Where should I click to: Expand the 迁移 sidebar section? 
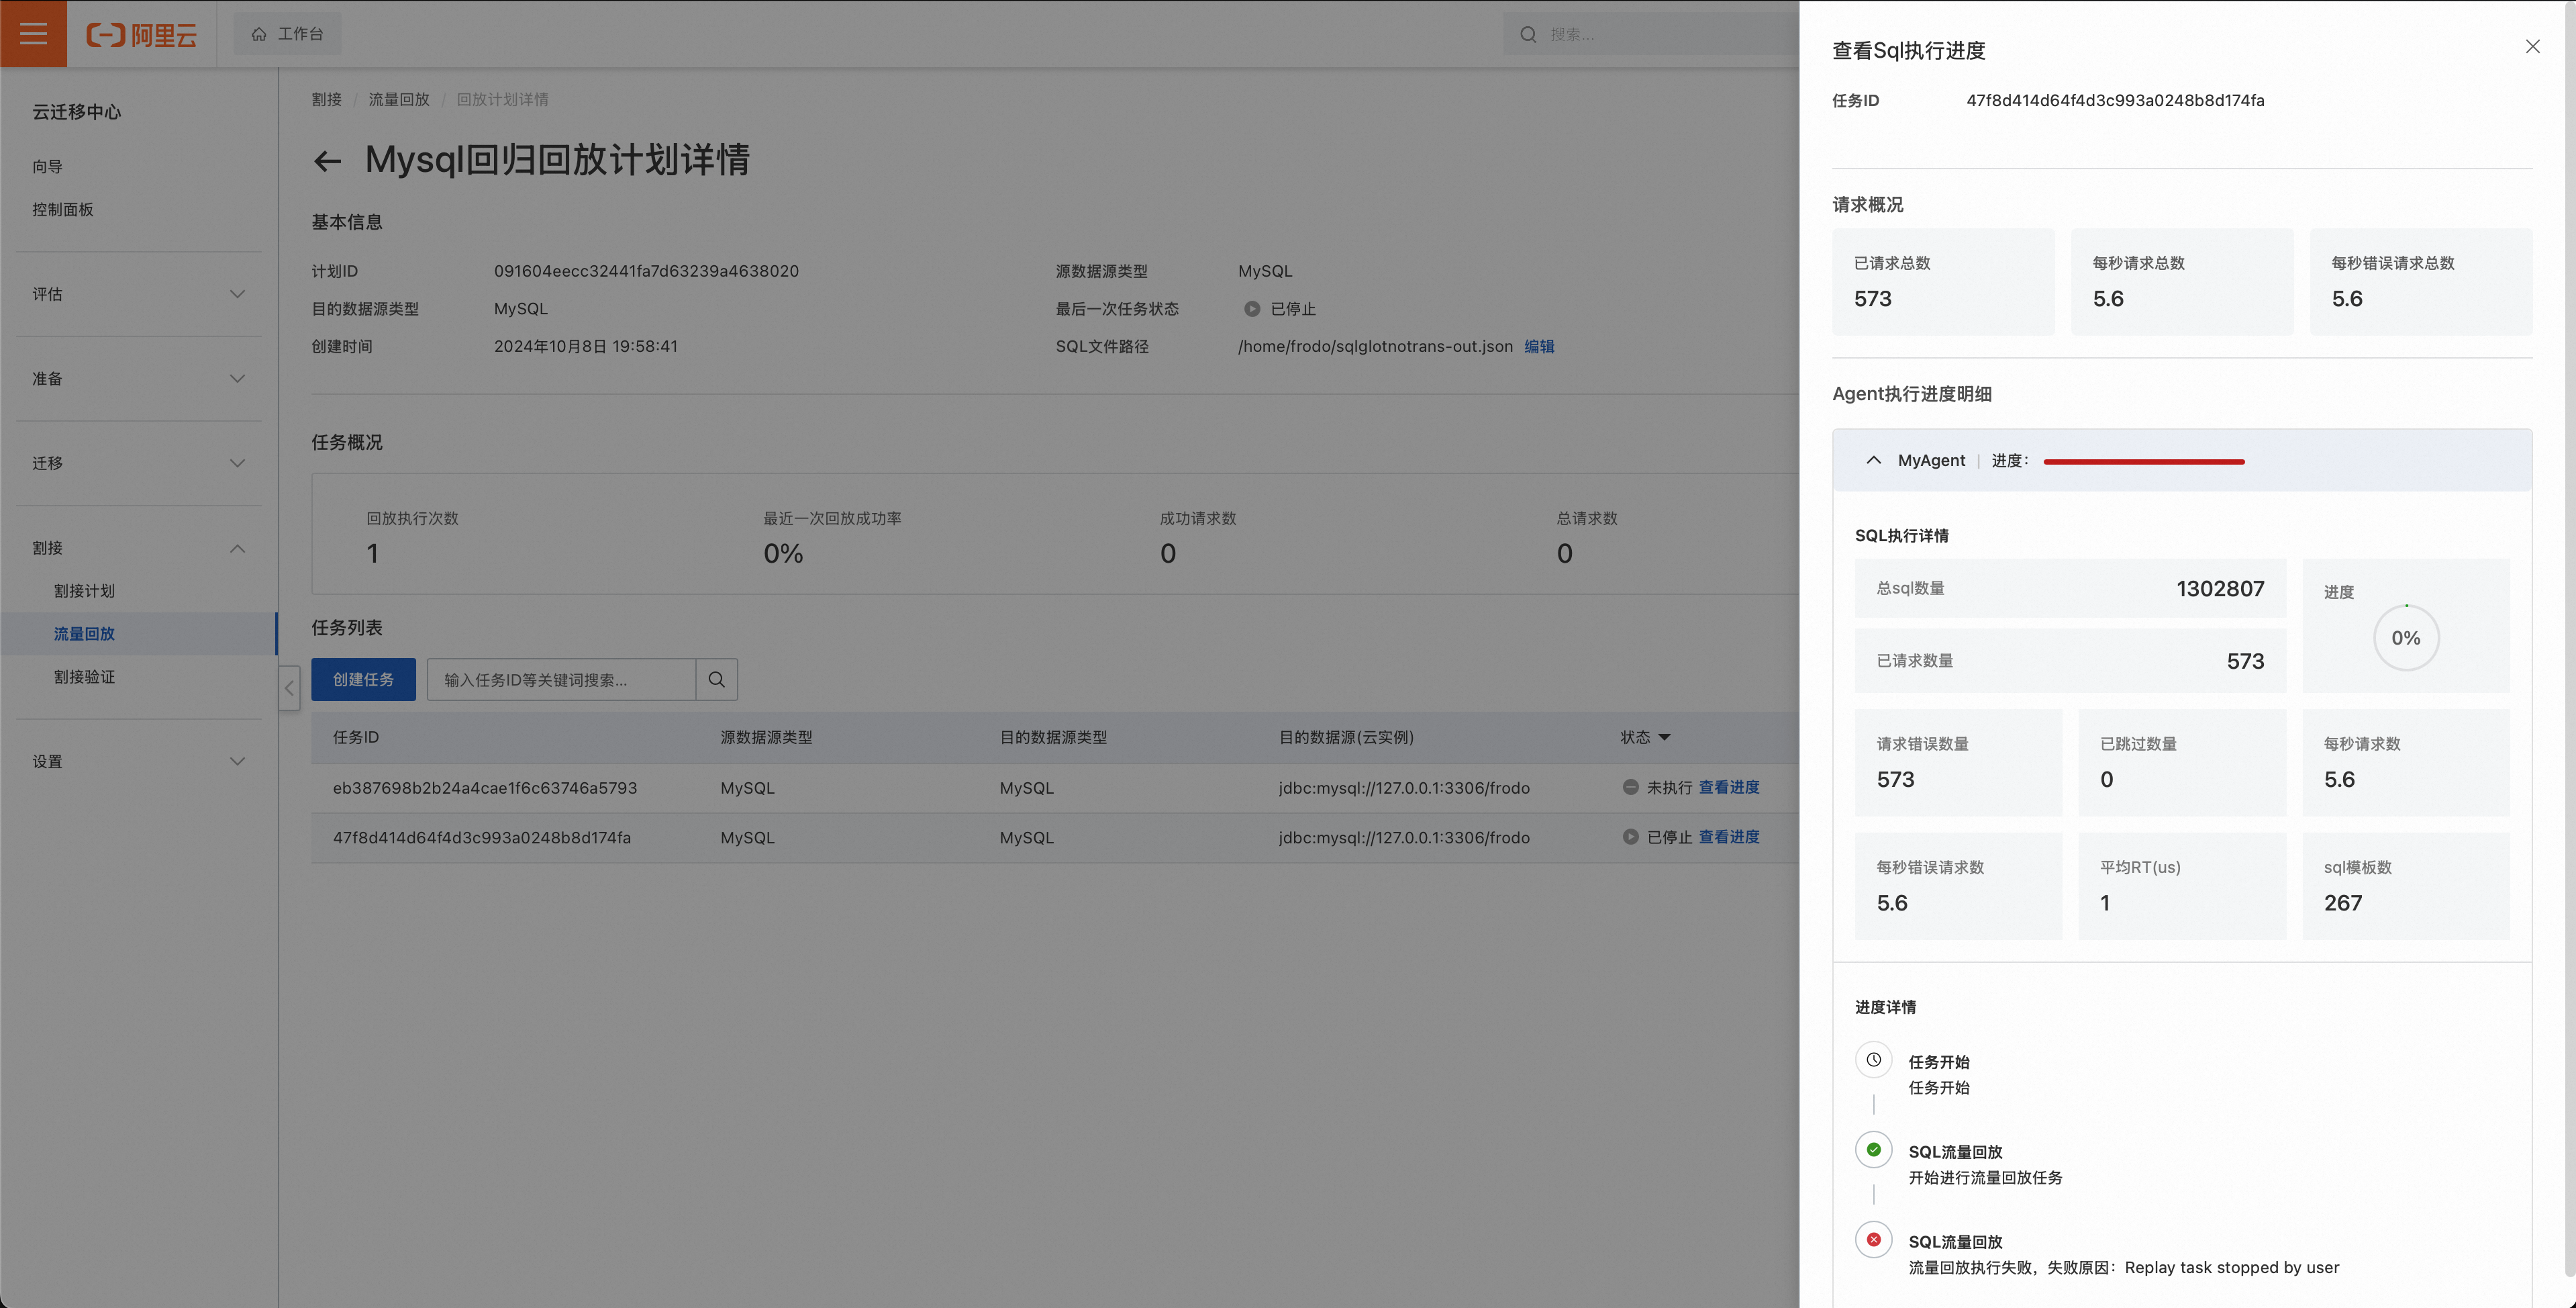point(139,463)
